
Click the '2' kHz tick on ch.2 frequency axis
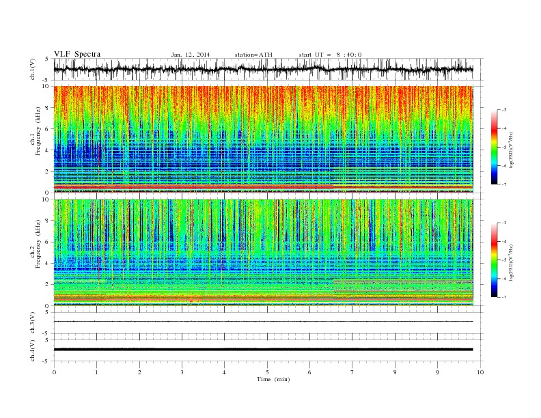[48, 285]
